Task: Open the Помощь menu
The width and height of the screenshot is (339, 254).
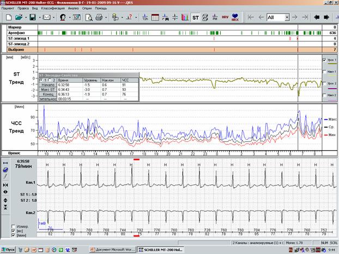Action: pos(101,8)
